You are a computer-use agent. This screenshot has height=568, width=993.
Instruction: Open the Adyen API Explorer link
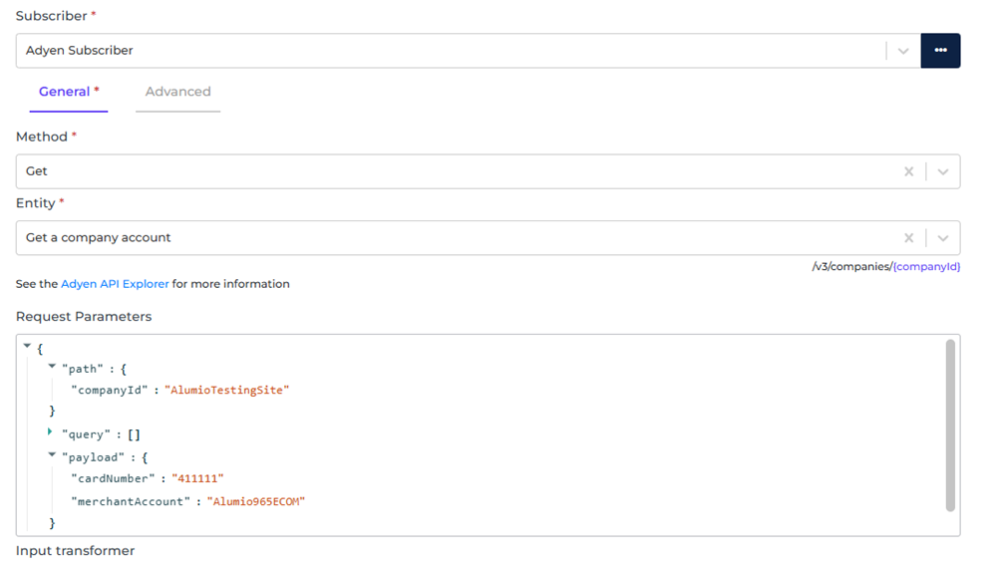click(115, 284)
